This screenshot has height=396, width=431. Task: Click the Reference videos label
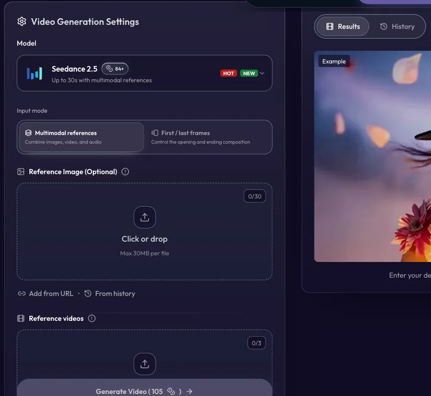coord(56,318)
